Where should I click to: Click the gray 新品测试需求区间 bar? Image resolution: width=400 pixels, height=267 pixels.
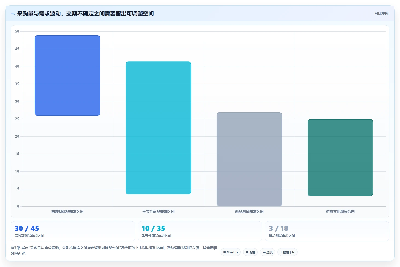pyautogui.click(x=249, y=159)
